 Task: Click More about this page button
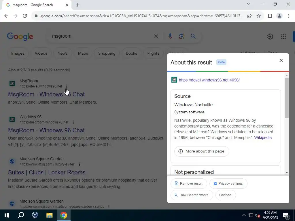(202, 151)
